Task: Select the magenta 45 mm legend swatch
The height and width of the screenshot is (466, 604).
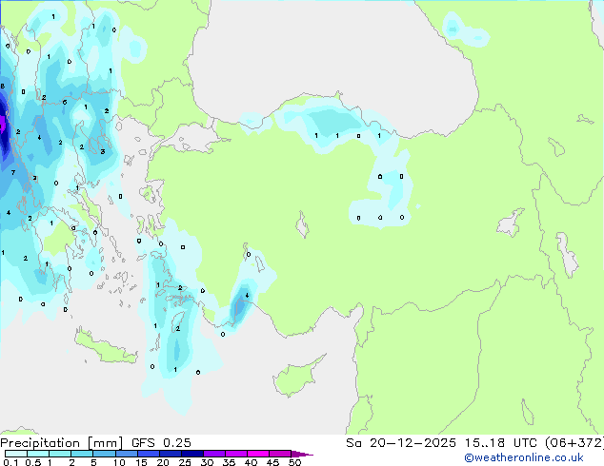Action: coord(280,455)
